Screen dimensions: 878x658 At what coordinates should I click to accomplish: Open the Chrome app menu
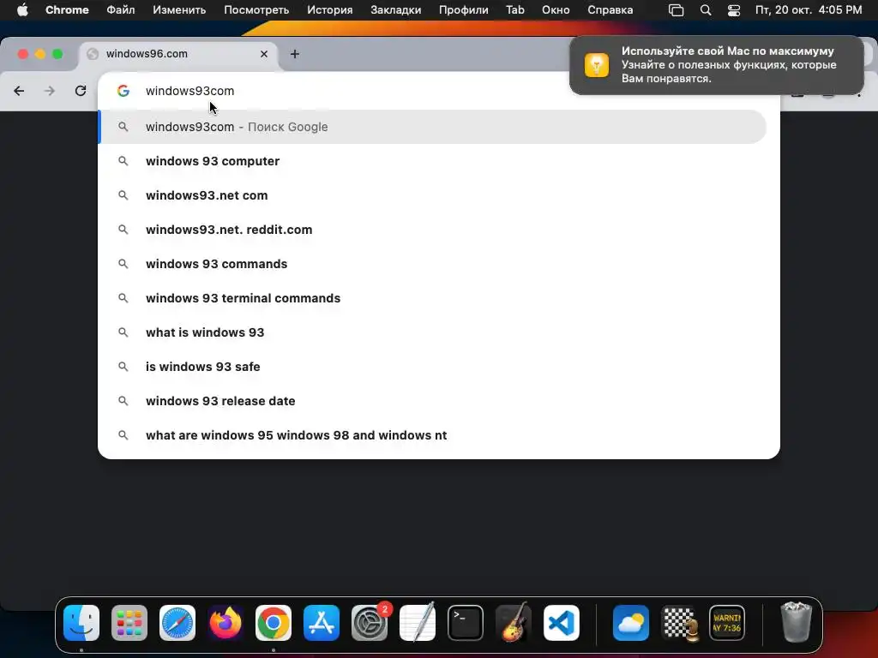[x=67, y=10]
